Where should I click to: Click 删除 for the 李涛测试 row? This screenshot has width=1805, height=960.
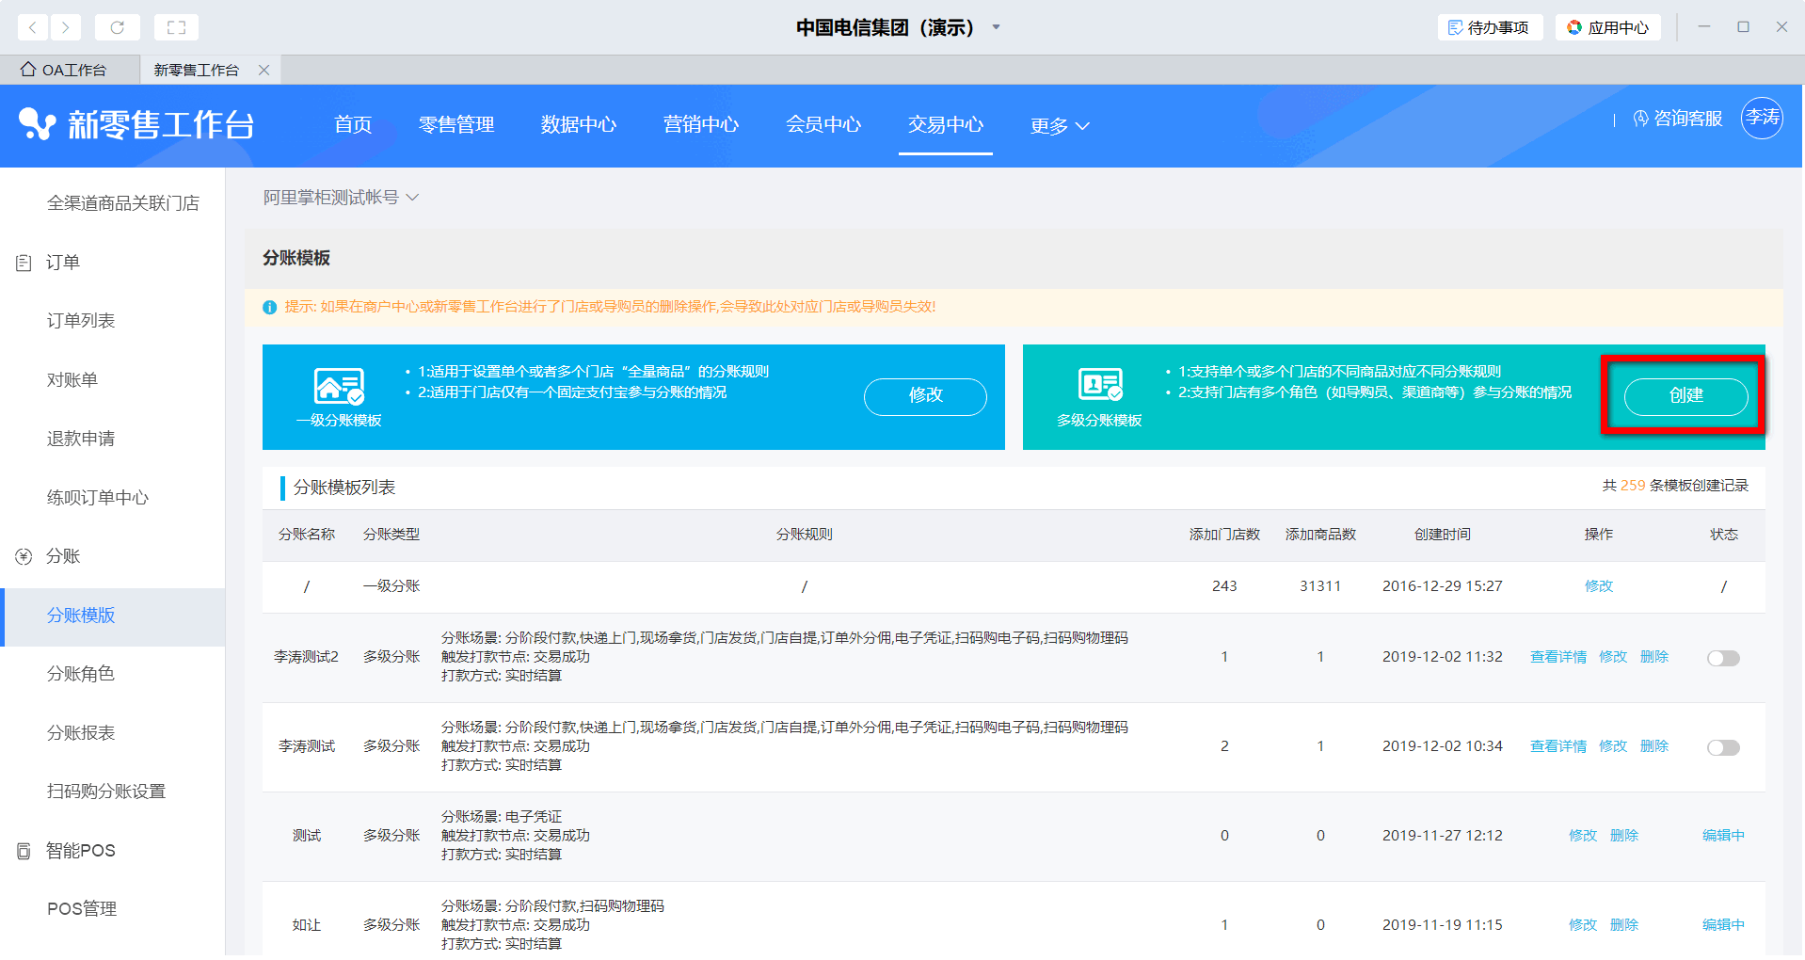tap(1654, 746)
